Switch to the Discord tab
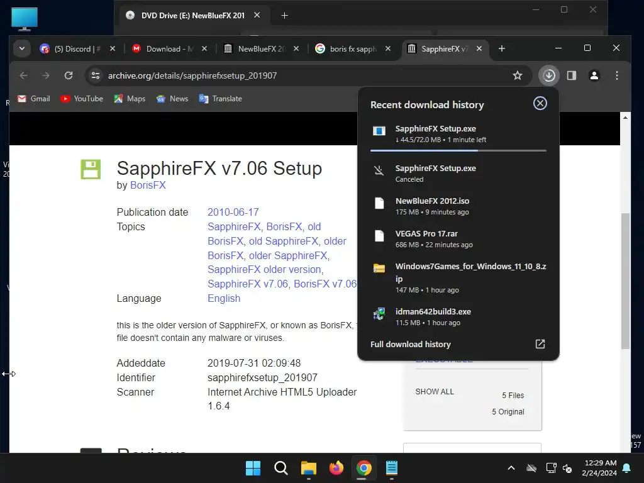The height and width of the screenshot is (483, 644). [77, 49]
